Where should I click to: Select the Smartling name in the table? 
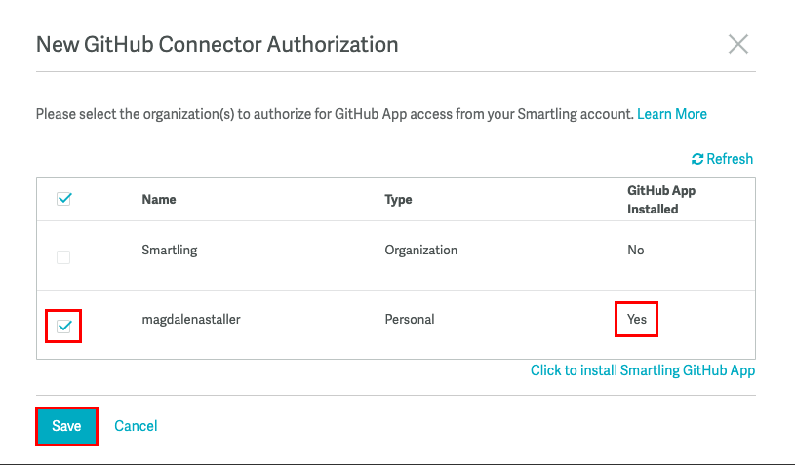point(170,251)
